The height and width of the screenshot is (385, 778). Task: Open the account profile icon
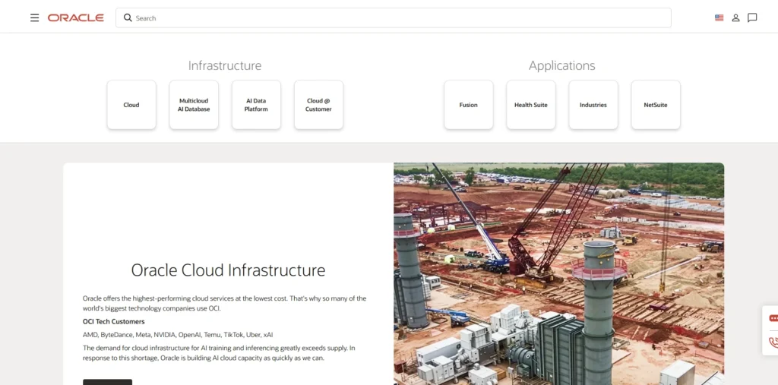tap(735, 18)
